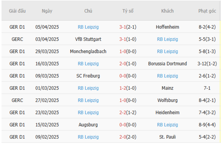Viewport: 221px width, 147px height.
Task: Click the 'Ngày' column header
Action: tap(47, 11)
